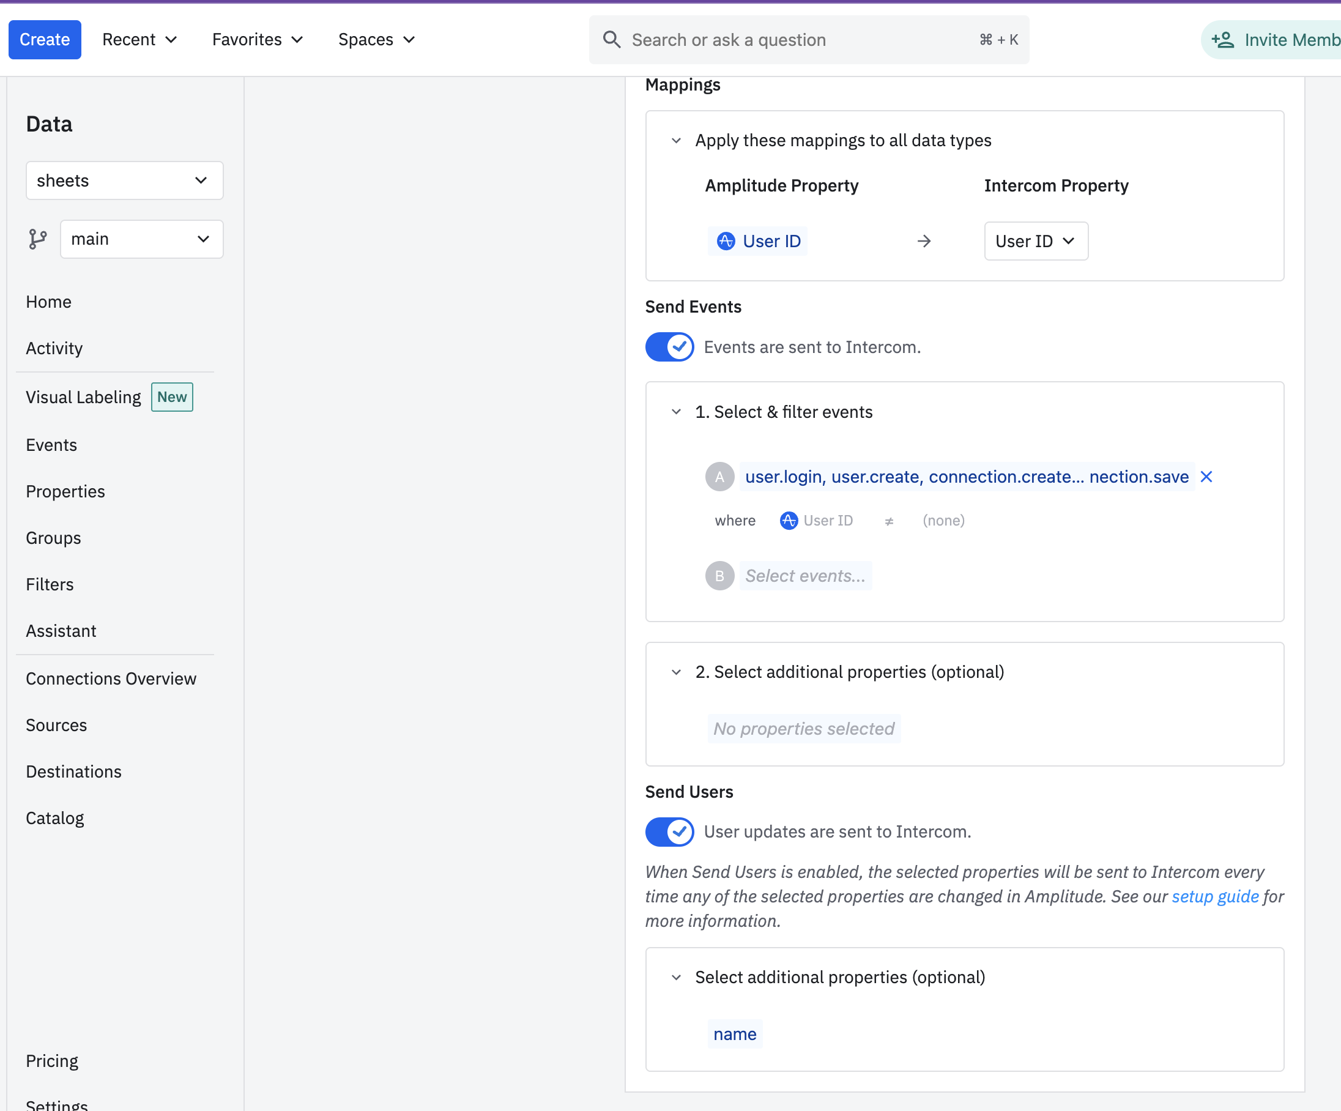1341x1111 pixels.
Task: Open the Destinations sidebar item
Action: 73,771
